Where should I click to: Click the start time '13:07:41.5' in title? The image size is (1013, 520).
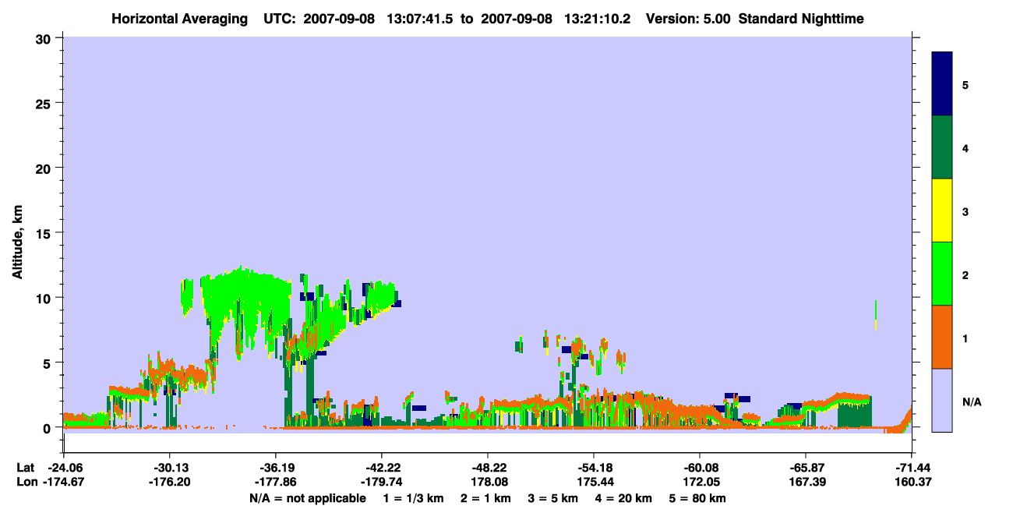418,19
